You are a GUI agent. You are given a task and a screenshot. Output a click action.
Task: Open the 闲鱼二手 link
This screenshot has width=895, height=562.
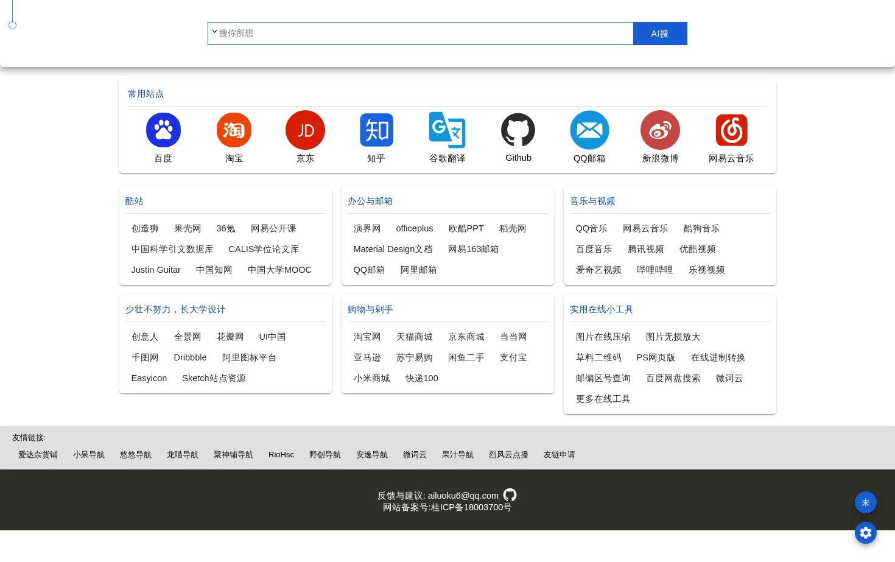pyautogui.click(x=466, y=357)
